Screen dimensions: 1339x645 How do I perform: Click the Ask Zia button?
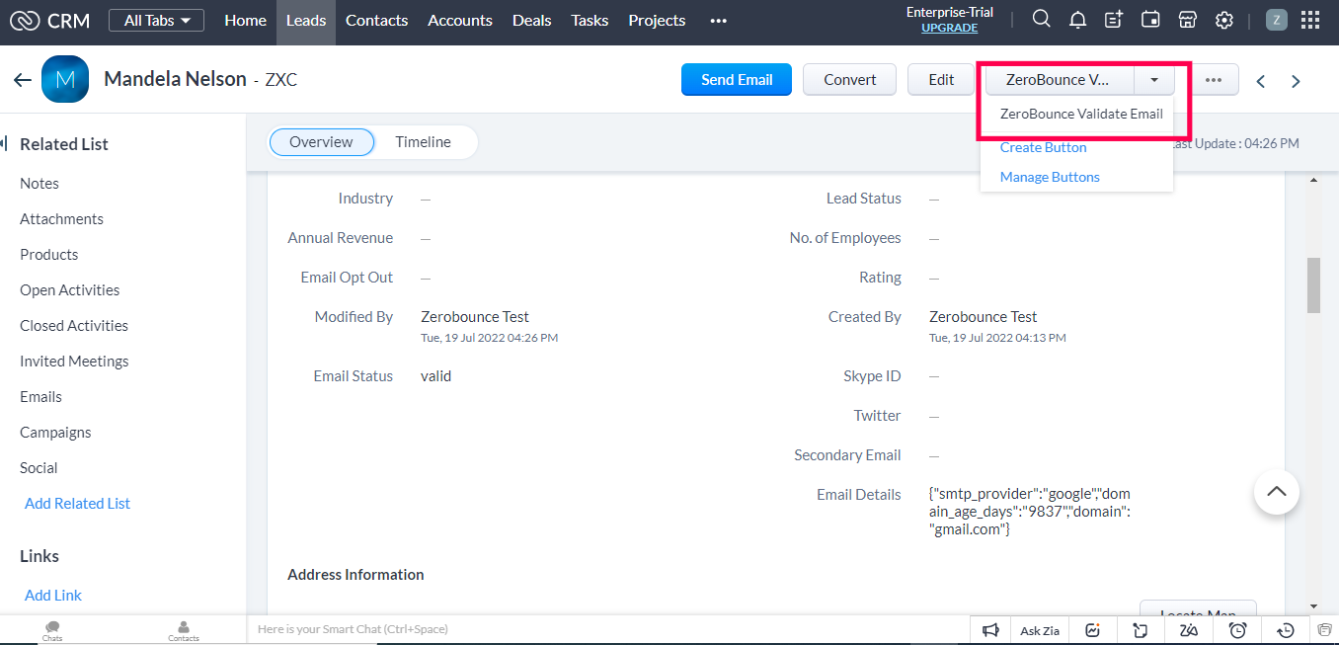point(1040,630)
